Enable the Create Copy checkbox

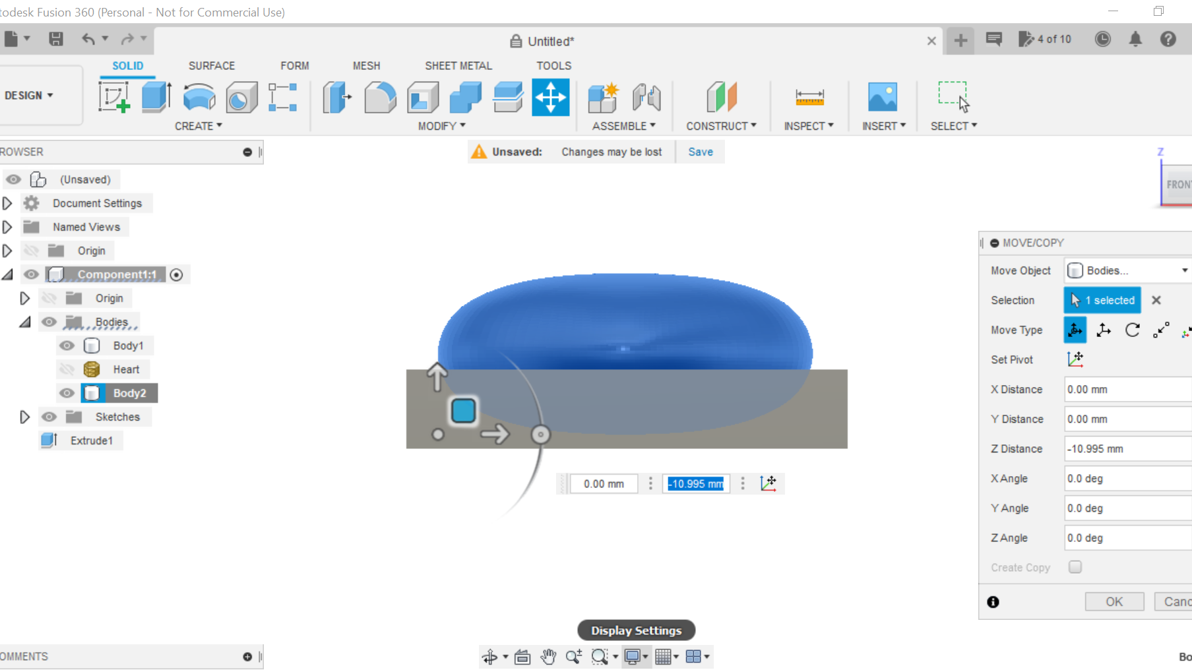tap(1076, 566)
